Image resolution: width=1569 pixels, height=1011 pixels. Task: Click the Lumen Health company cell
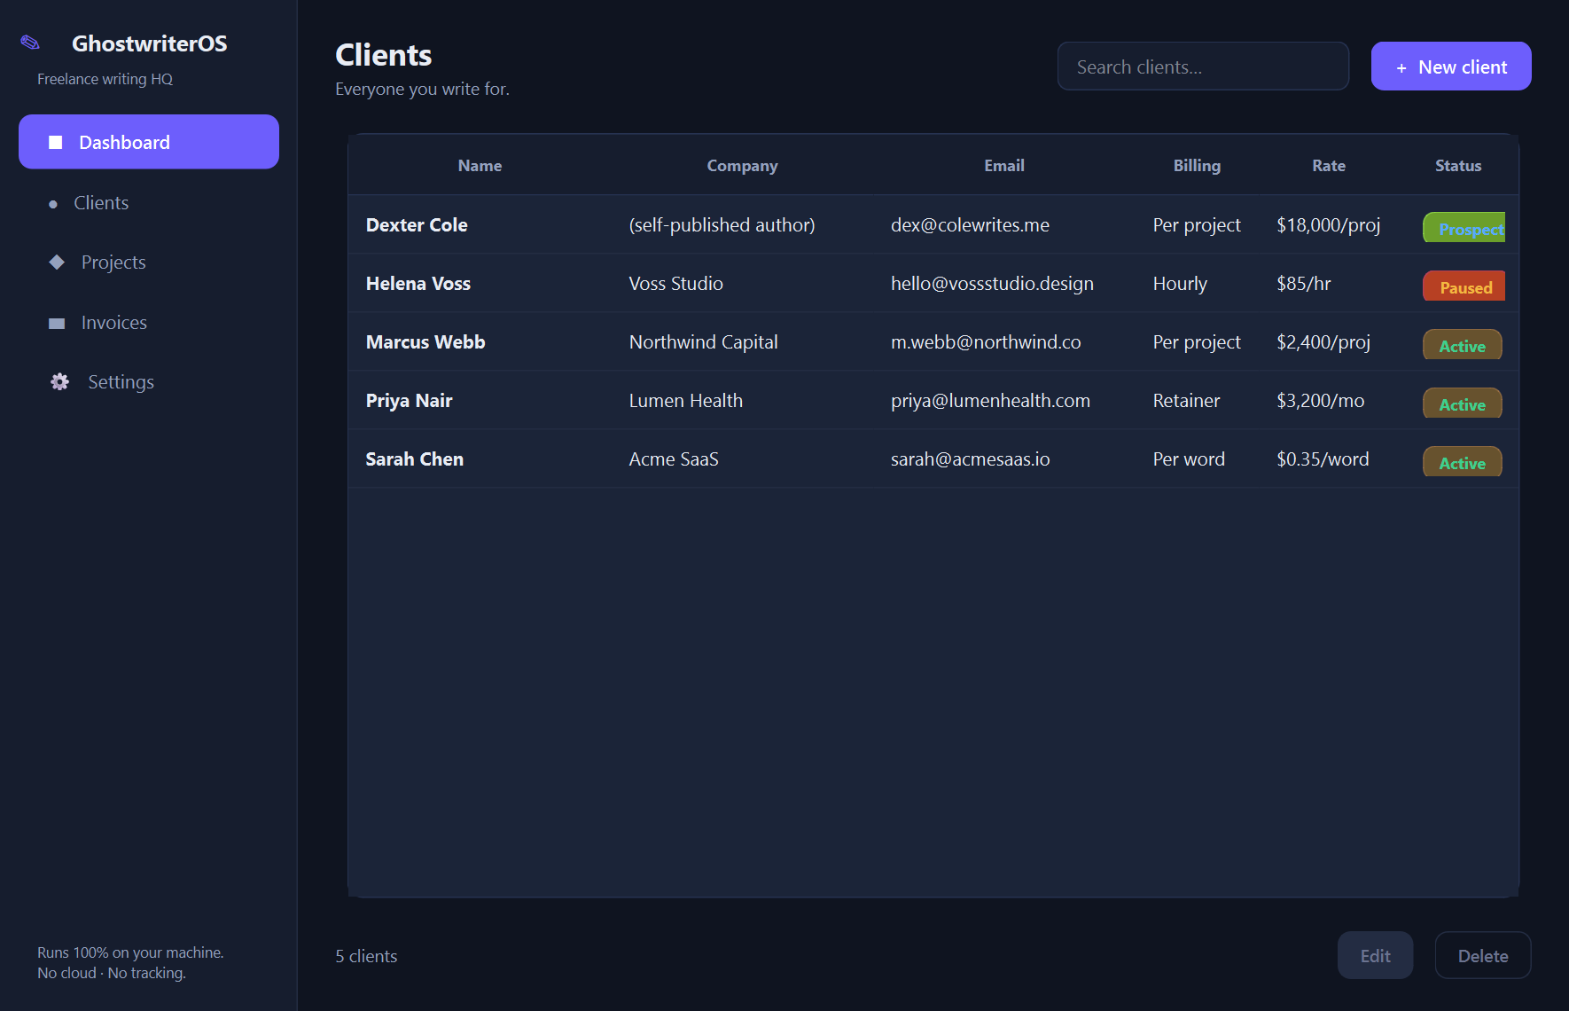pyautogui.click(x=685, y=401)
